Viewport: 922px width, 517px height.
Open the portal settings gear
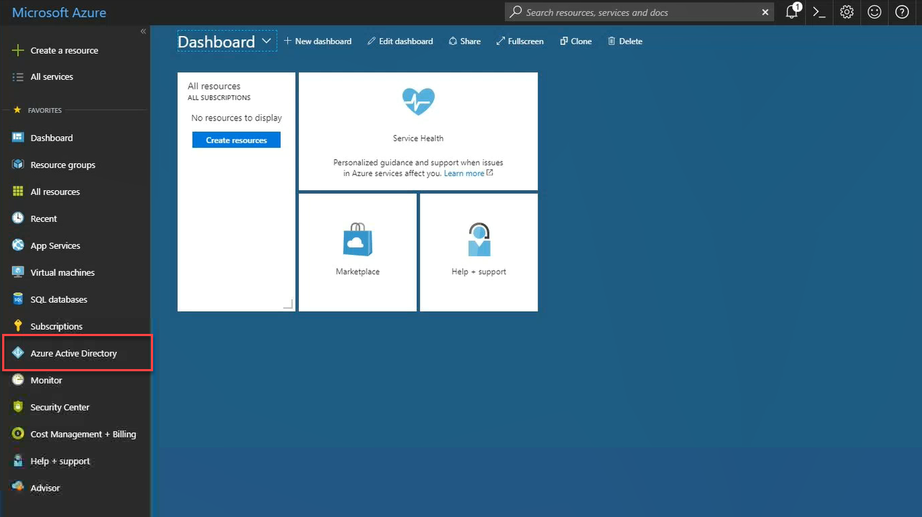847,12
